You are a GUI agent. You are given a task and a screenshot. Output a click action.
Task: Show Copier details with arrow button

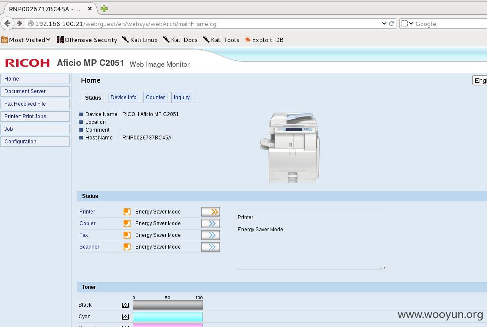[211, 223]
